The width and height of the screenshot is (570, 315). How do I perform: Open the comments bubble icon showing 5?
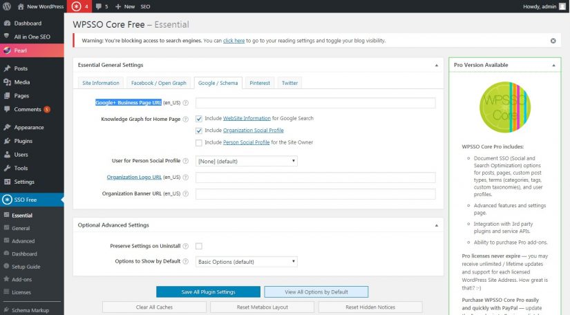point(99,6)
